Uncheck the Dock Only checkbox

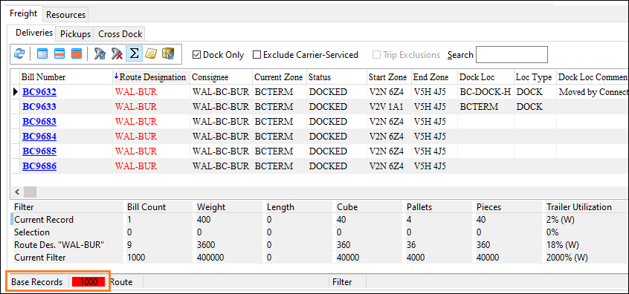click(x=196, y=55)
